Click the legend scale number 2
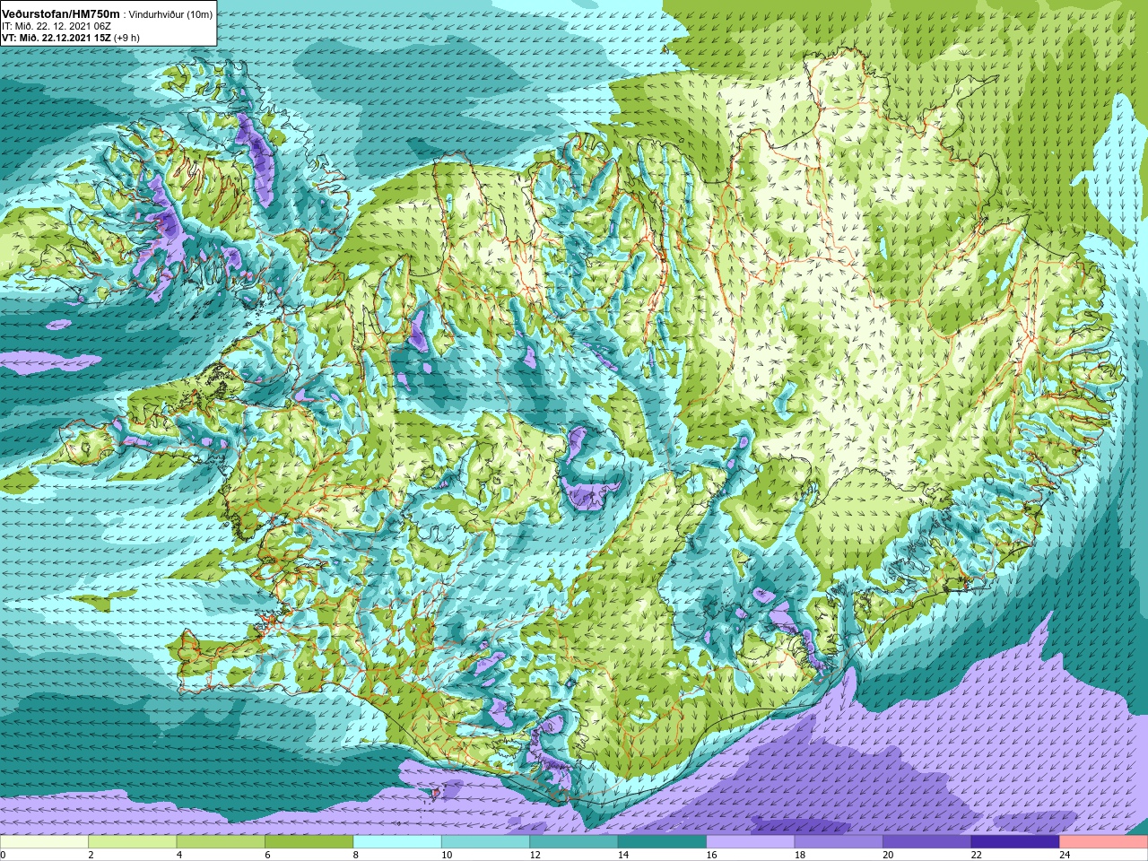This screenshot has height=861, width=1148. [91, 855]
